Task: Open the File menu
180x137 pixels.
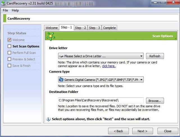Action: pos(5,10)
